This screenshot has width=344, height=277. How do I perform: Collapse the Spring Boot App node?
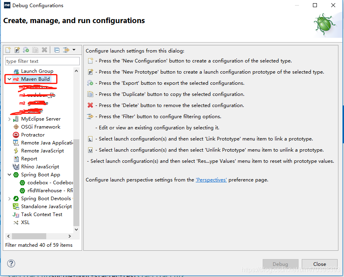point(9,175)
